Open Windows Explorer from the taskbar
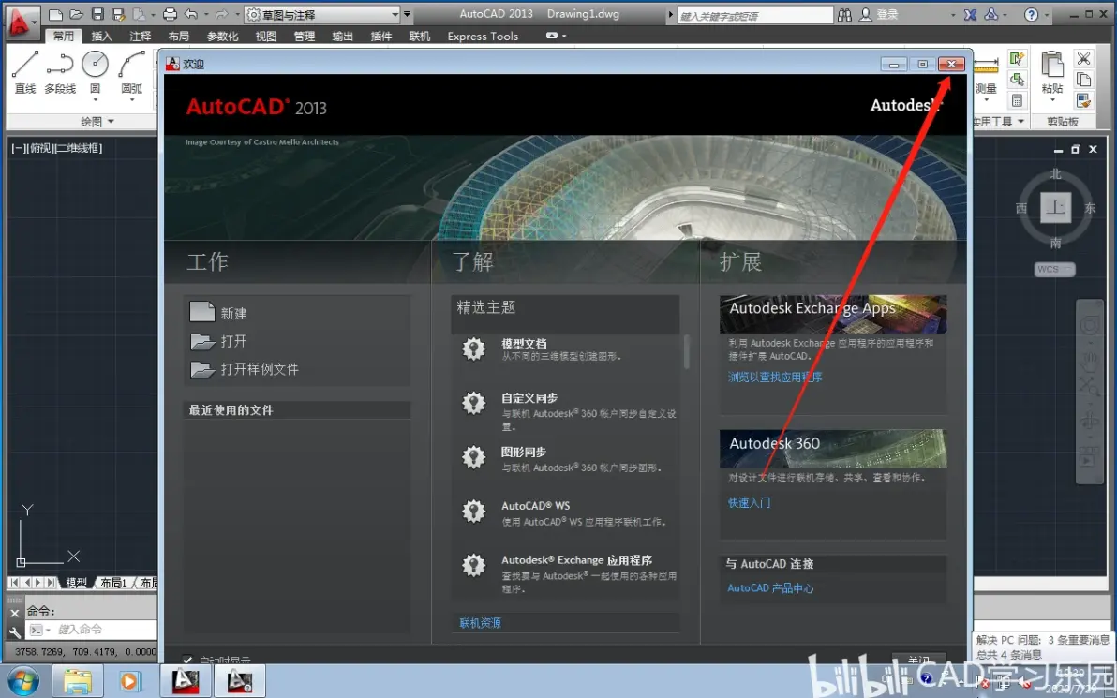1117x698 pixels. coord(77,681)
